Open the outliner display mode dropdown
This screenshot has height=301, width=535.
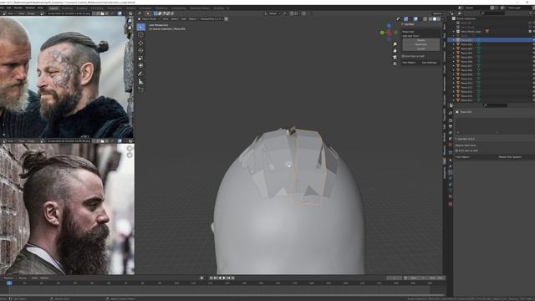460,13
